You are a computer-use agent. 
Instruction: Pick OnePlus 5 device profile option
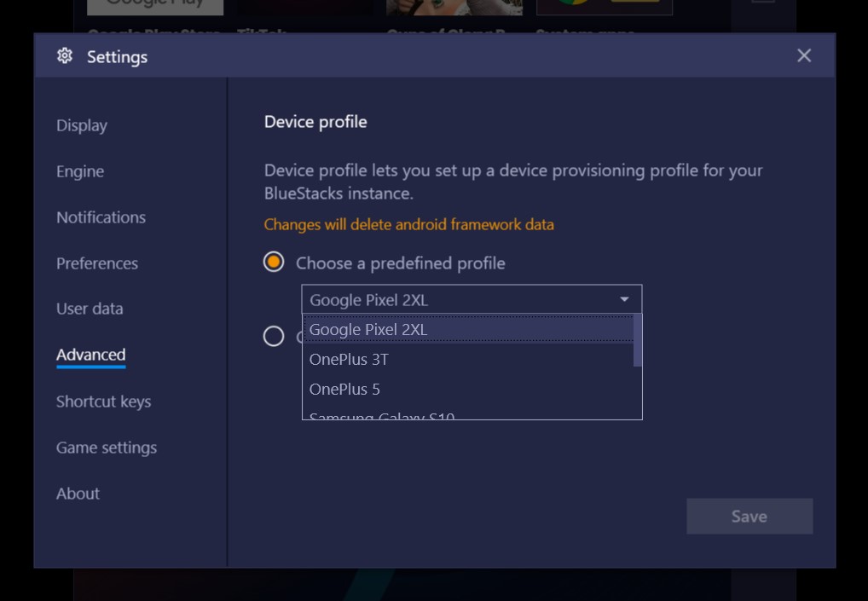click(468, 389)
